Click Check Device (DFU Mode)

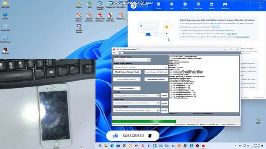[x=156, y=72]
